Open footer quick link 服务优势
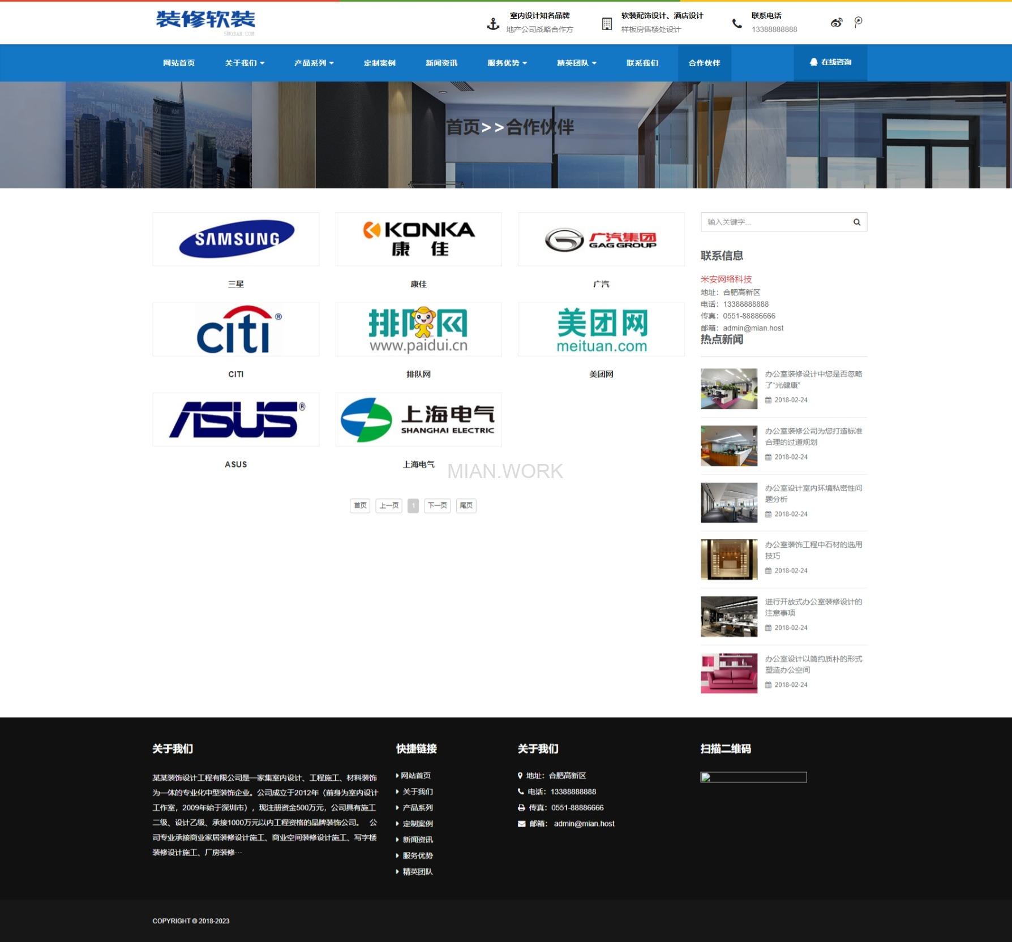 click(417, 855)
